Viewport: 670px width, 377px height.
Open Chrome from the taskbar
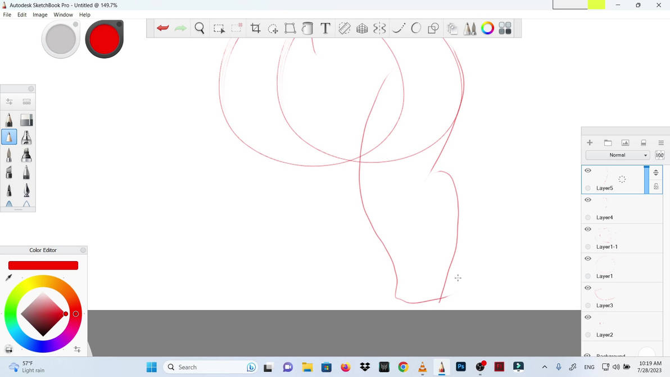[403, 367]
